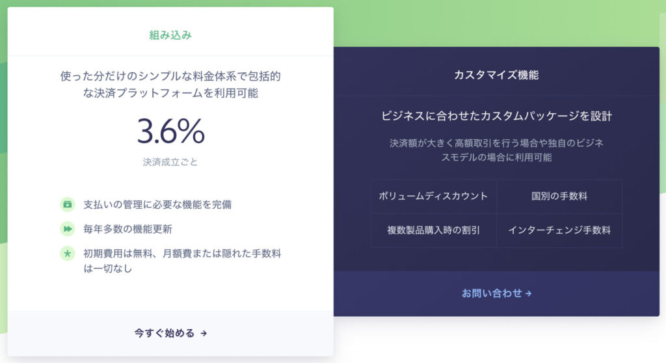Click the インターチェンジ手数料 cell
This screenshot has width=666, height=363.
(559, 230)
